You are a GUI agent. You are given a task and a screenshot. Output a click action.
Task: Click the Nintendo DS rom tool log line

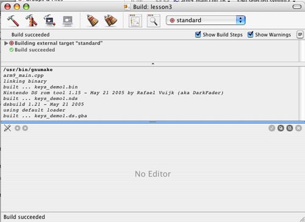coord(113,93)
